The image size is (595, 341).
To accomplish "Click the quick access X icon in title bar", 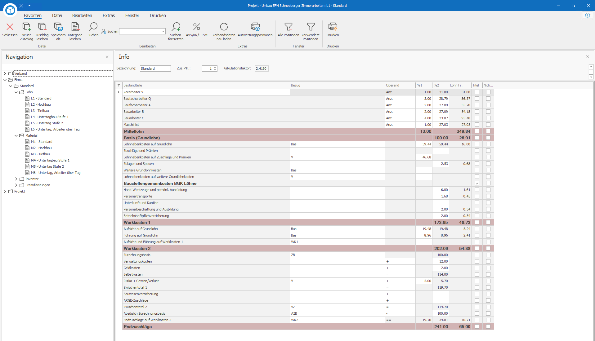I will (21, 6).
